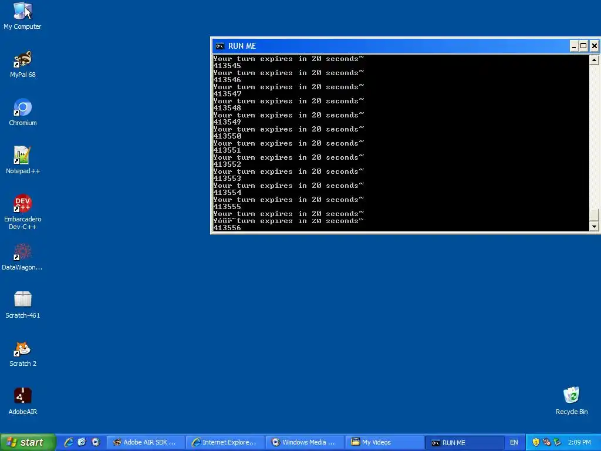
Task: Select the Embarcadero Dev-C++ shortcut
Action: point(23,212)
